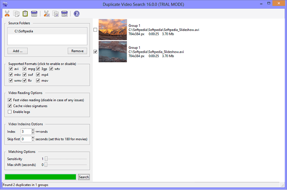Uncheck Fast video reading option

click(x=10, y=100)
